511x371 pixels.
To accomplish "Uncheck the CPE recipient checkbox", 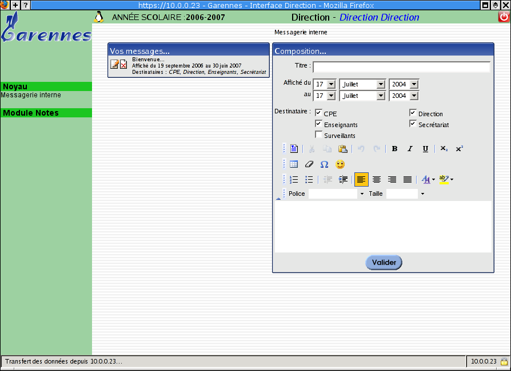I will (318, 113).
